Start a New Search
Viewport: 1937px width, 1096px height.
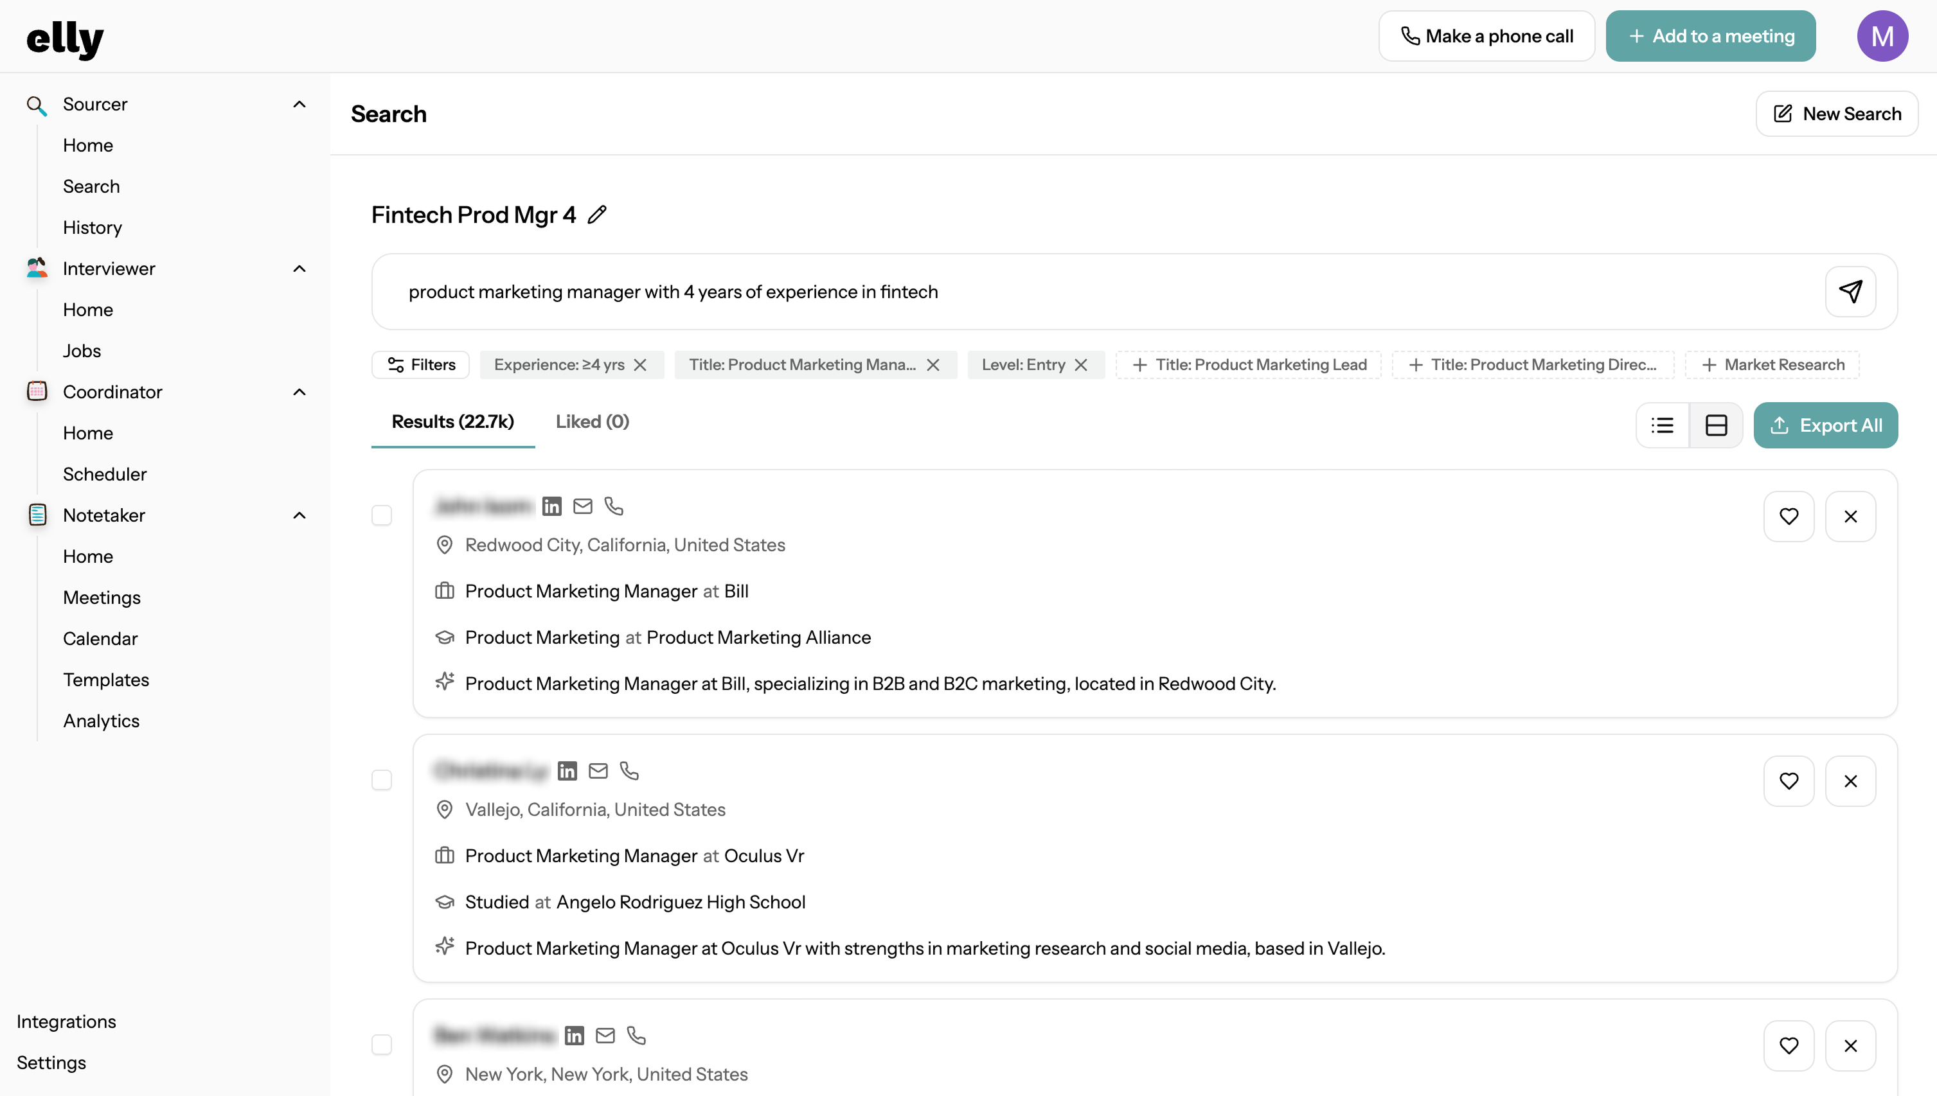(1836, 113)
